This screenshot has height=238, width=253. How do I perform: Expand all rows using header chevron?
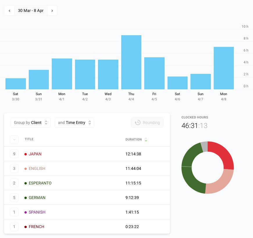14,139
